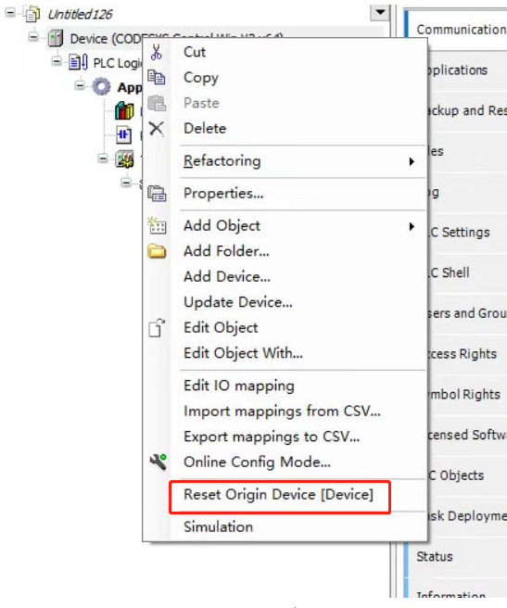This screenshot has height=608, width=507.
Task: Click the Add Object icon
Action: (157, 225)
